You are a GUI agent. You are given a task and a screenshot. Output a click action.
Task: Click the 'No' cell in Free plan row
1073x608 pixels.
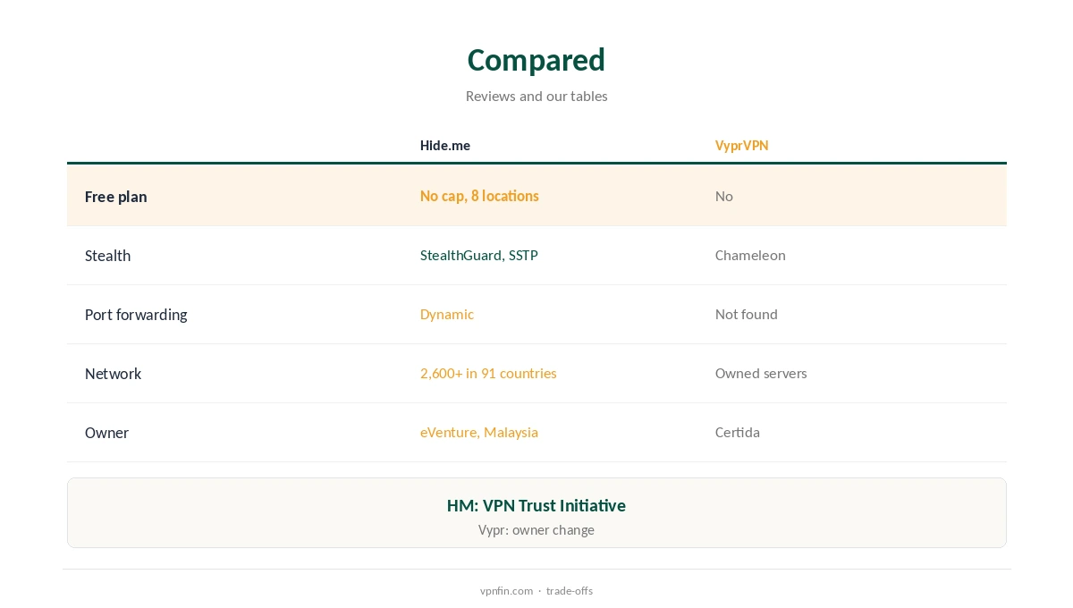tap(724, 196)
